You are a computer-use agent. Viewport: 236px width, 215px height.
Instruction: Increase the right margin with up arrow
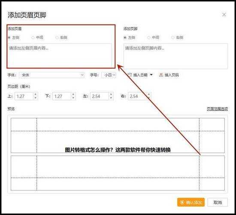pyautogui.click(x=149, y=94)
